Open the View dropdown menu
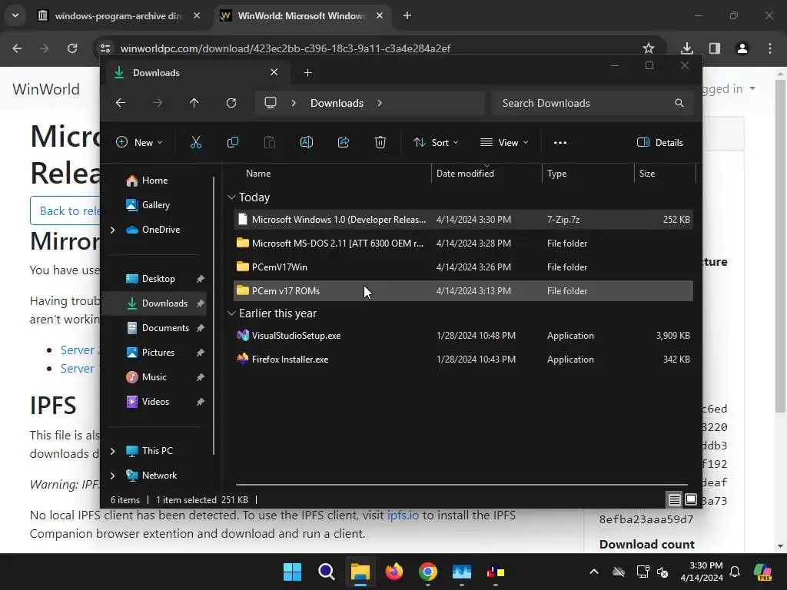Image resolution: width=787 pixels, height=590 pixels. point(504,142)
